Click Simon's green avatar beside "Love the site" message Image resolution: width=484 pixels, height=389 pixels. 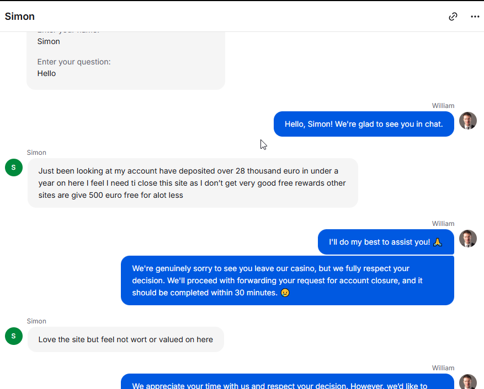pos(14,336)
